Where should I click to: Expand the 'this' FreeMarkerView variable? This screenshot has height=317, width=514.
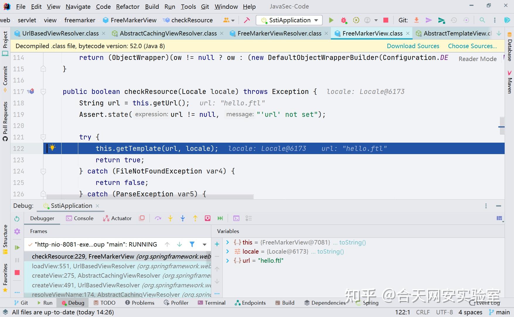tap(227, 242)
